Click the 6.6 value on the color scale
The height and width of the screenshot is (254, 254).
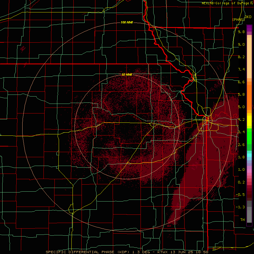pyautogui.click(x=241, y=82)
